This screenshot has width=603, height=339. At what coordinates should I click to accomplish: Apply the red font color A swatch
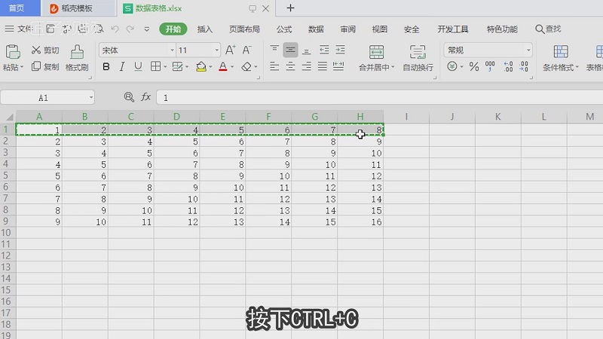222,67
